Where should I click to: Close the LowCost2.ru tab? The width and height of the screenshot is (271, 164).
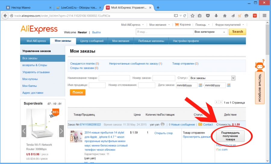100,8
